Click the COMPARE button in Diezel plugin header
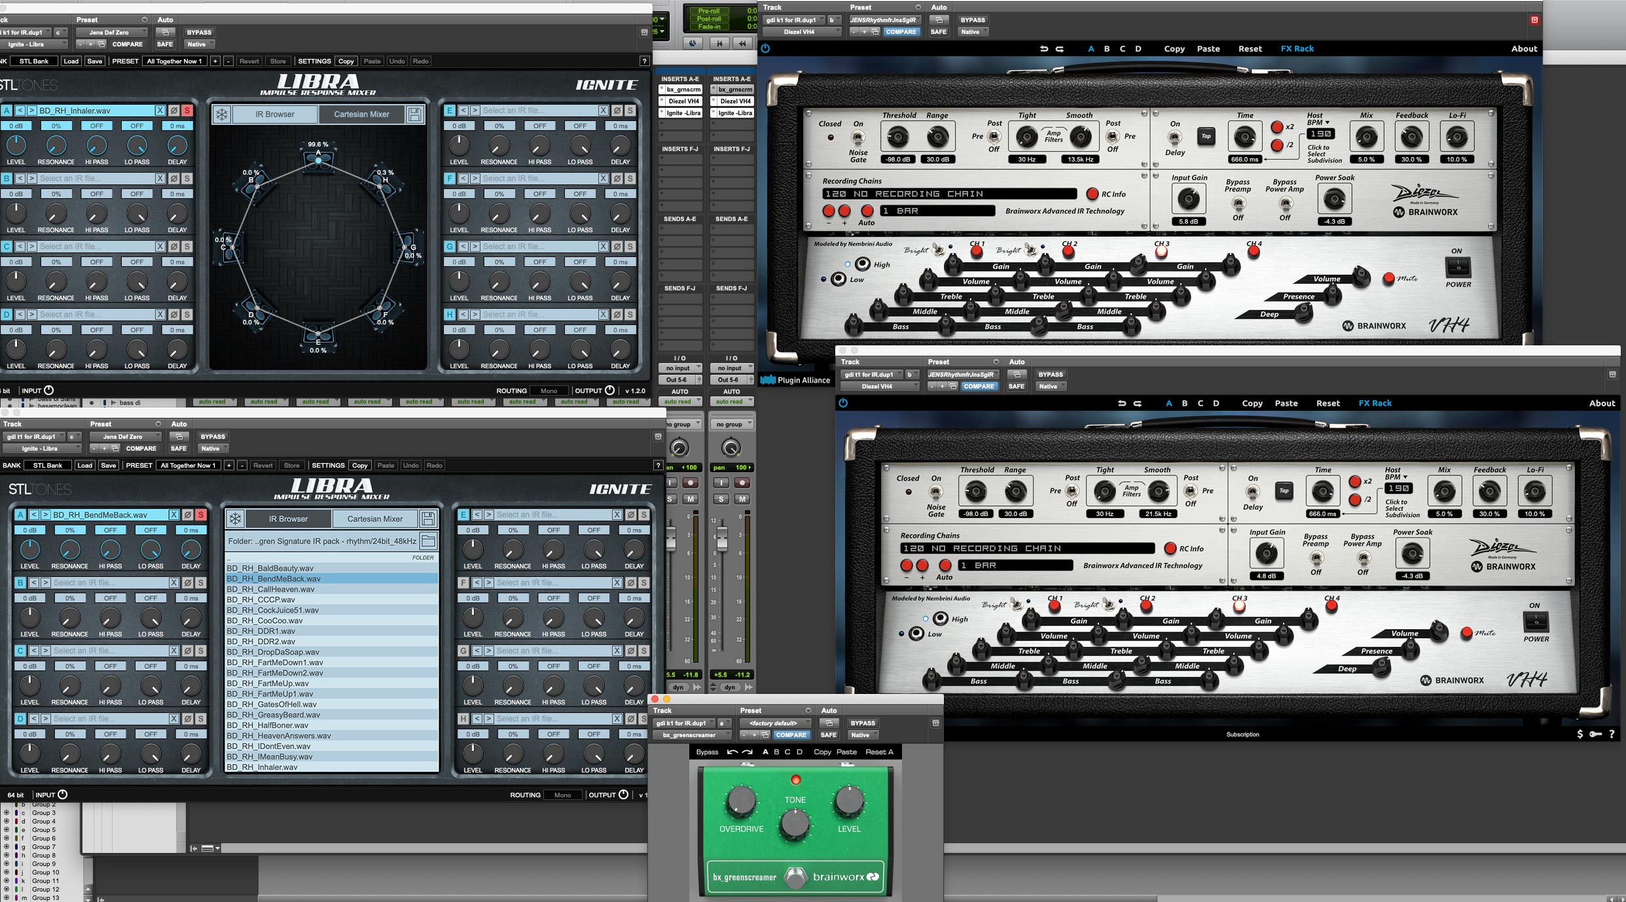 [901, 31]
